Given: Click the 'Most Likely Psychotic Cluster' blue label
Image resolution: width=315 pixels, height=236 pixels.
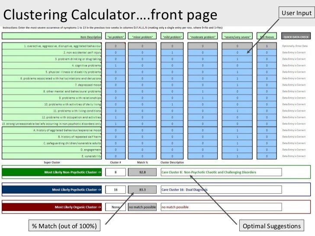Looking at the screenshot, I should pos(52,190).
